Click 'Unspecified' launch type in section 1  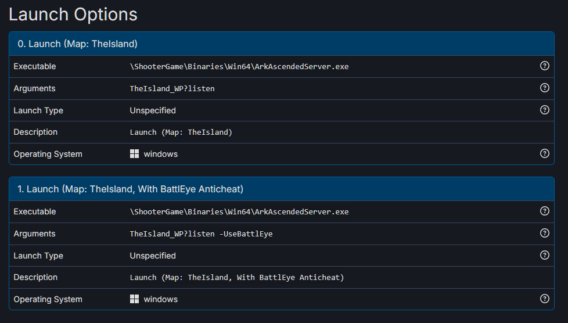[x=153, y=256]
